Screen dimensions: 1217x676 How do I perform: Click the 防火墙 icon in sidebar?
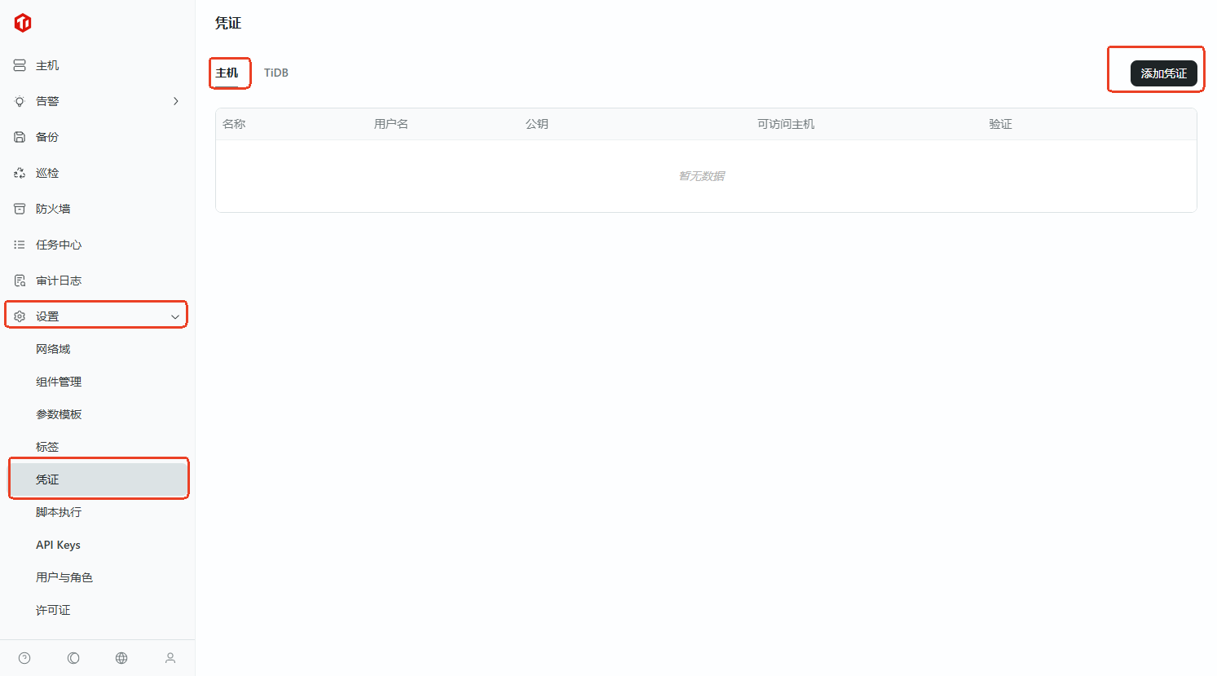(20, 209)
